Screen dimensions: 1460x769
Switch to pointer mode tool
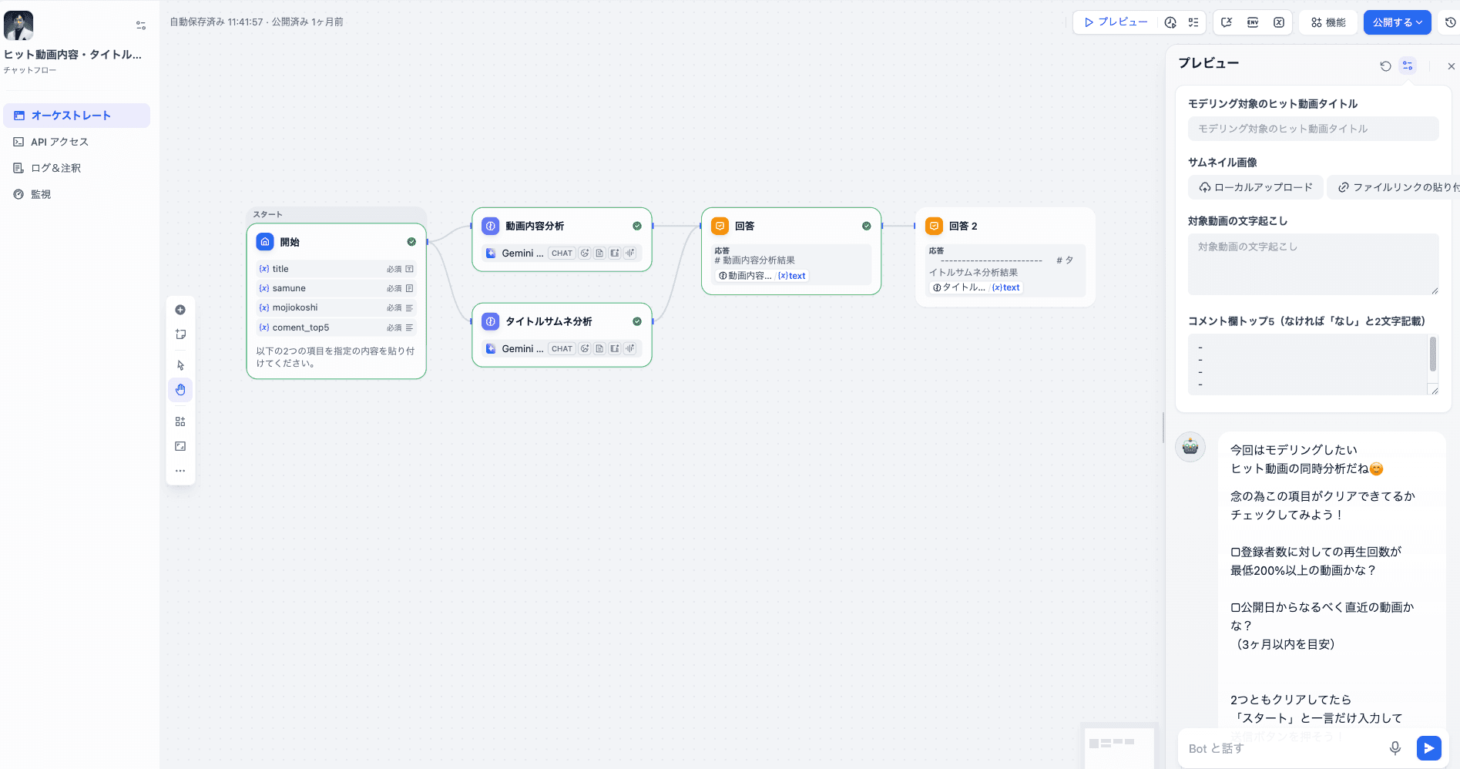(180, 365)
